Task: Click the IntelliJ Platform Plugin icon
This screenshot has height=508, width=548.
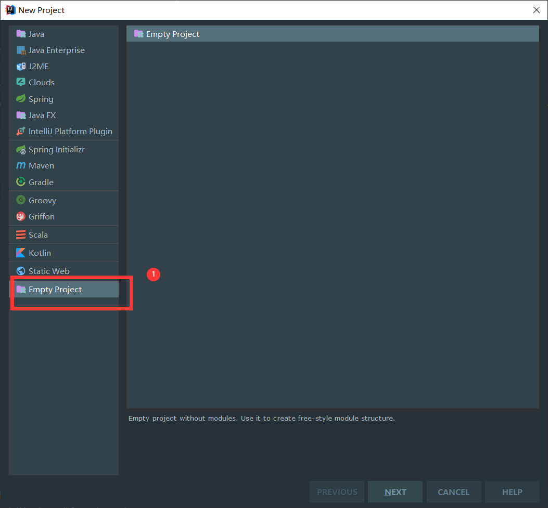Action: click(x=21, y=131)
